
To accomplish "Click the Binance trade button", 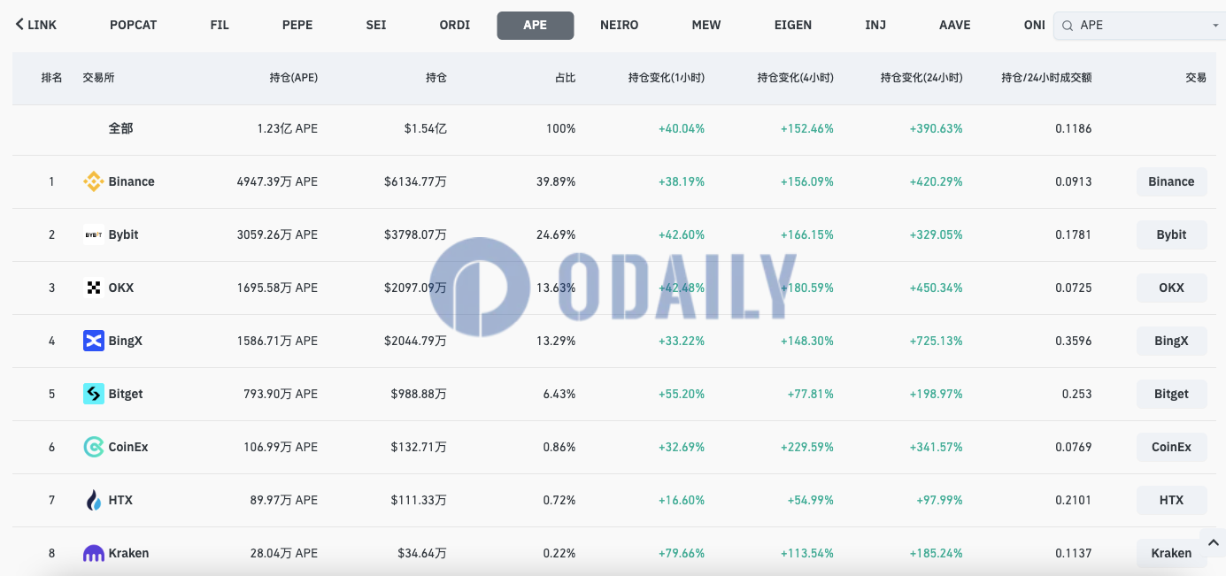I will [1171, 181].
